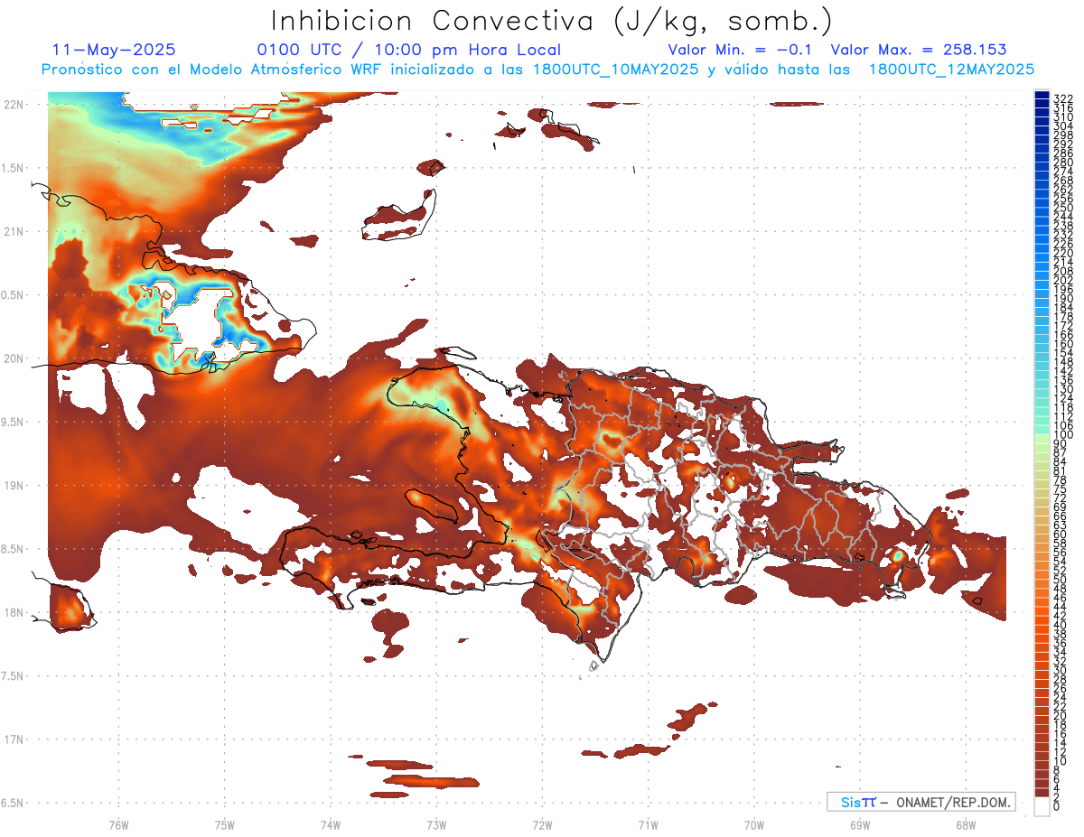Click the '60' value on the color scale

pyautogui.click(x=1061, y=534)
